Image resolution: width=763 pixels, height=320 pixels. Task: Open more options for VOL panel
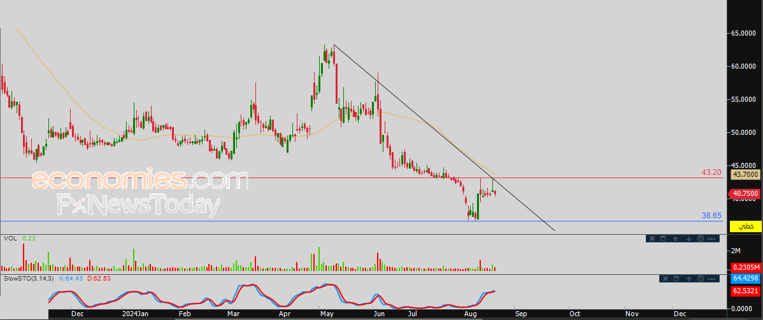(x=711, y=239)
